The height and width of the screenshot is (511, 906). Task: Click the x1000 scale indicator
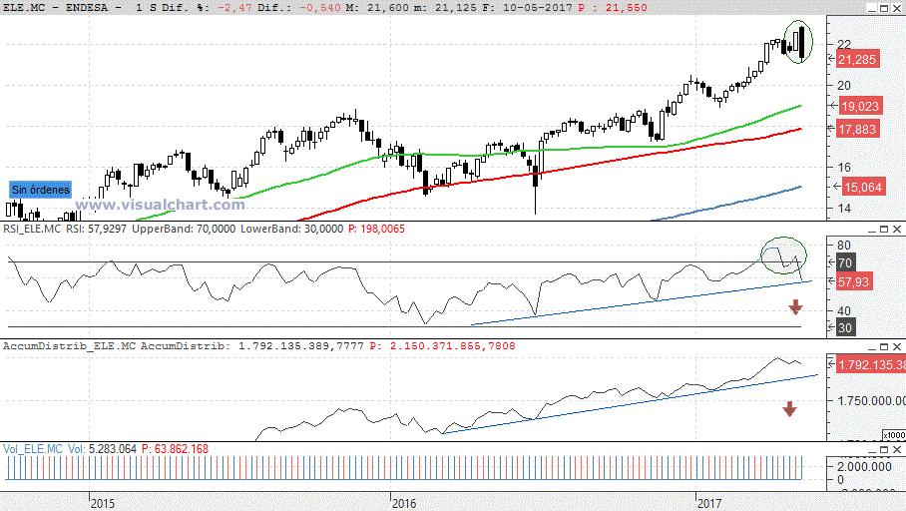(x=894, y=435)
